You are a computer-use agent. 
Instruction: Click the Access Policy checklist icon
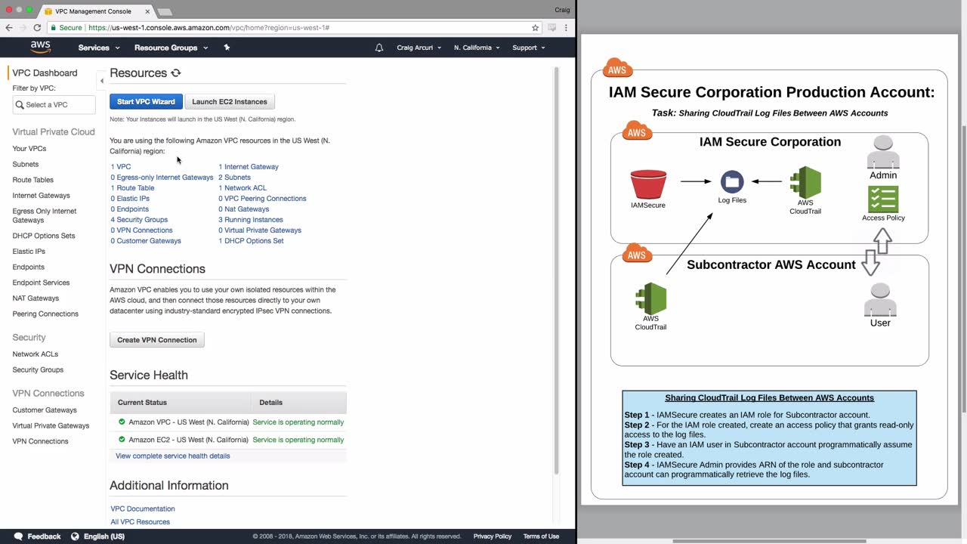pyautogui.click(x=883, y=199)
